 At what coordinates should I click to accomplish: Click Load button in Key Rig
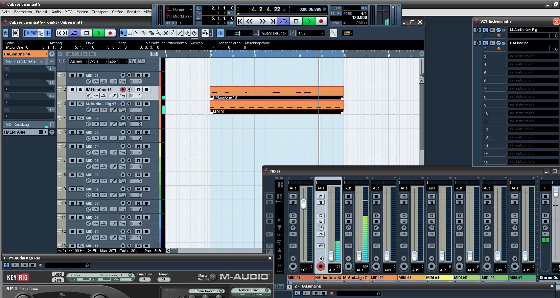pos(58,274)
